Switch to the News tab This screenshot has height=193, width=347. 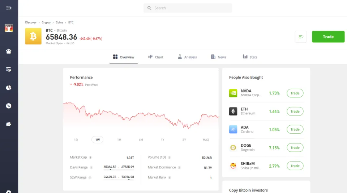[219, 57]
